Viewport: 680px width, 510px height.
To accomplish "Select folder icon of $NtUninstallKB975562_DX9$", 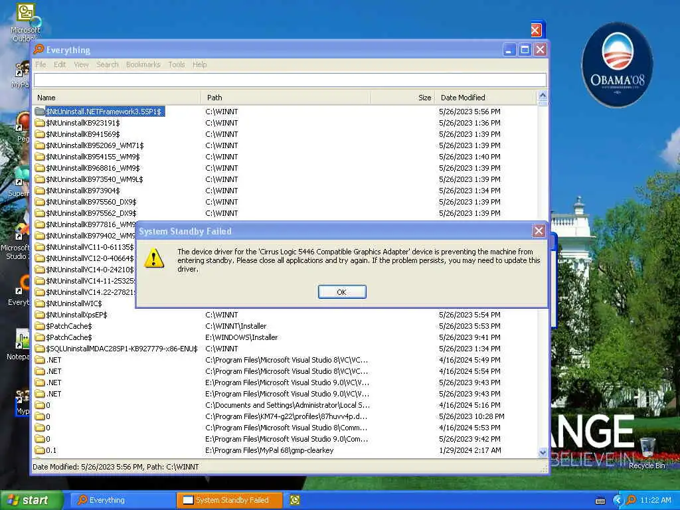I will pos(40,213).
